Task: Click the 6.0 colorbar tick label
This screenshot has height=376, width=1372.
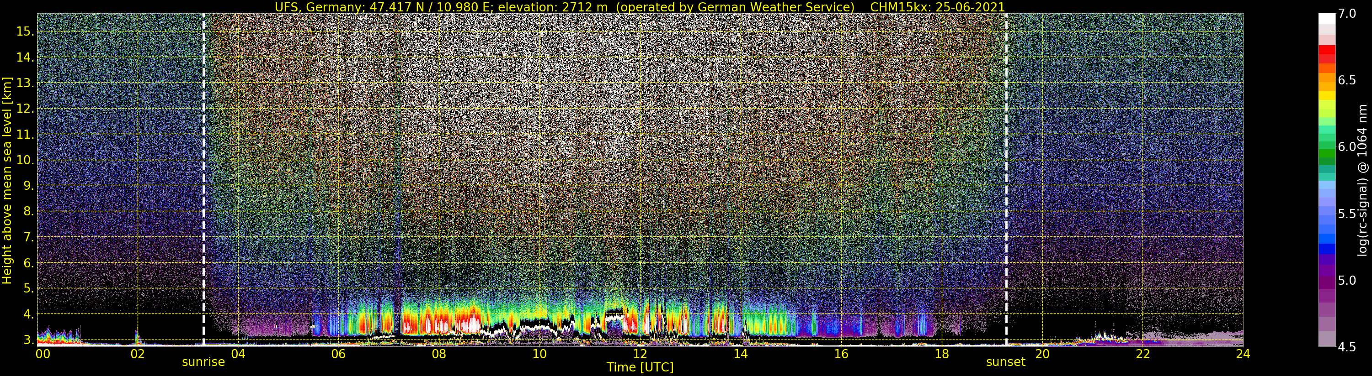Action: (x=1347, y=147)
